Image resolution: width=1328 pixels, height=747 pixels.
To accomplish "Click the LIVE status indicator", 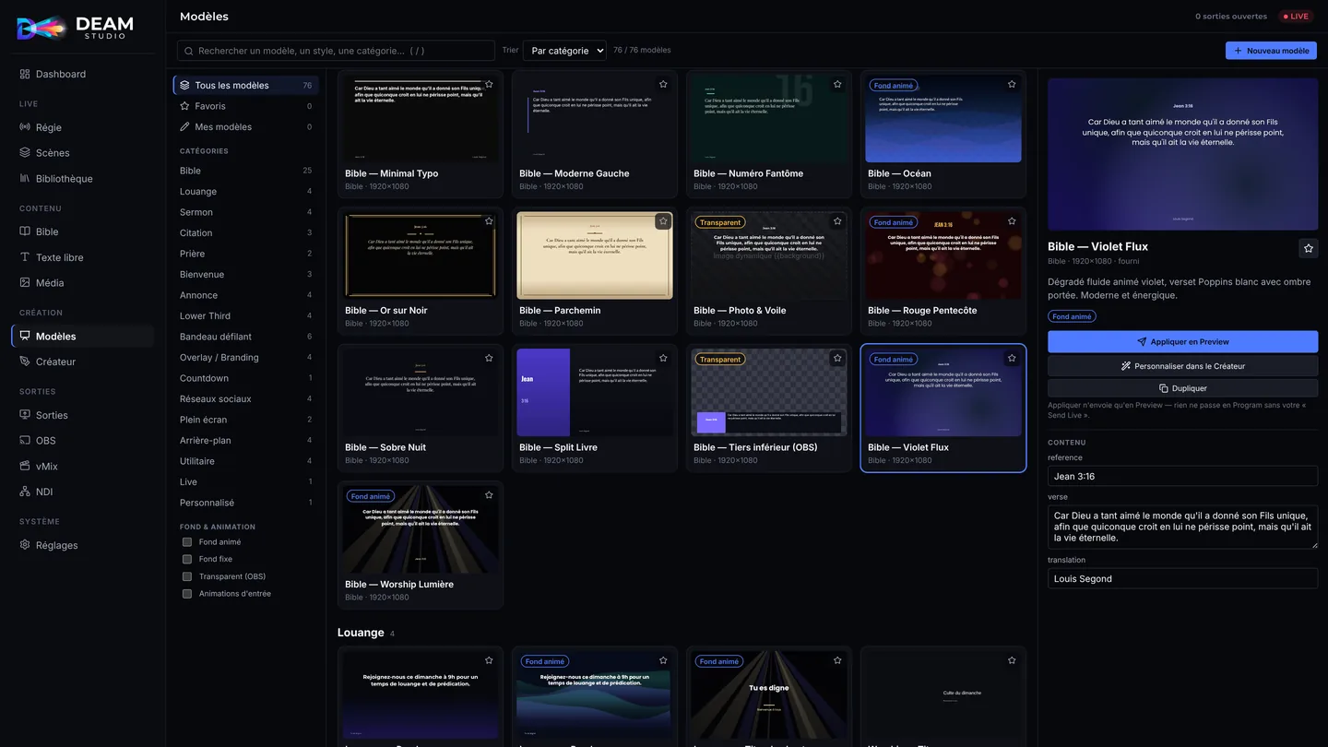I will coord(1297,17).
